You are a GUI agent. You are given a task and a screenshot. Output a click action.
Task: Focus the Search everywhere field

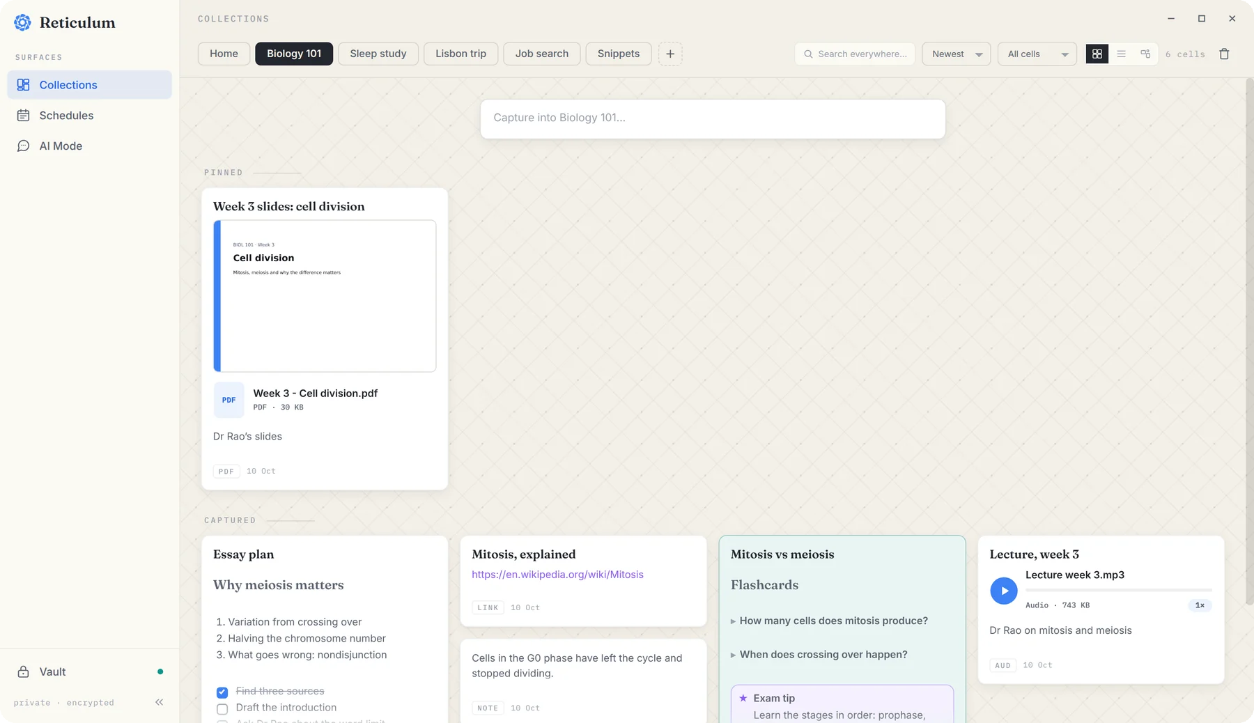click(x=856, y=54)
